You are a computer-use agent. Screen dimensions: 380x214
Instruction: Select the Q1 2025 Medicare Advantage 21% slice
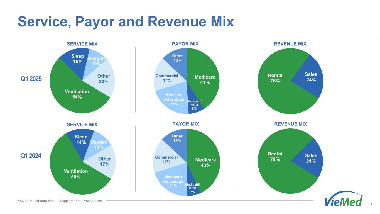173,100
